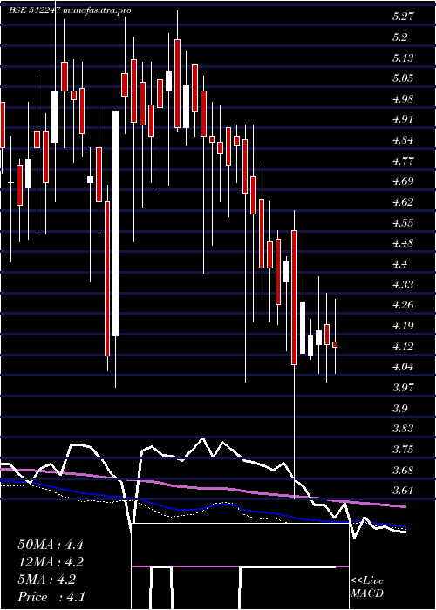This screenshot has height=610, width=436.
Task: Click the 4.98 price axis label
Action: coord(403,98)
